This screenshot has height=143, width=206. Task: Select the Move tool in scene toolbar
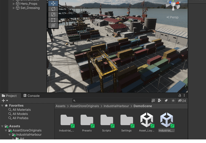coord(53,3)
